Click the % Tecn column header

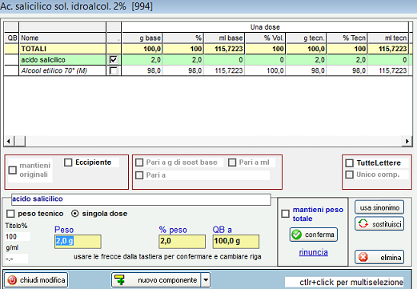click(x=347, y=38)
